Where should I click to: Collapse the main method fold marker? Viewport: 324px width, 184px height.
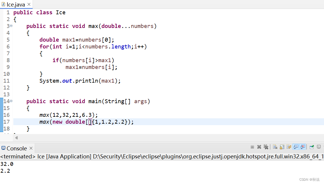[11, 101]
